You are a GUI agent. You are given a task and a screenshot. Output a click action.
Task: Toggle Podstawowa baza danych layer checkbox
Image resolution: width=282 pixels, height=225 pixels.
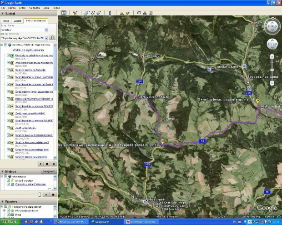[x=6, y=206]
